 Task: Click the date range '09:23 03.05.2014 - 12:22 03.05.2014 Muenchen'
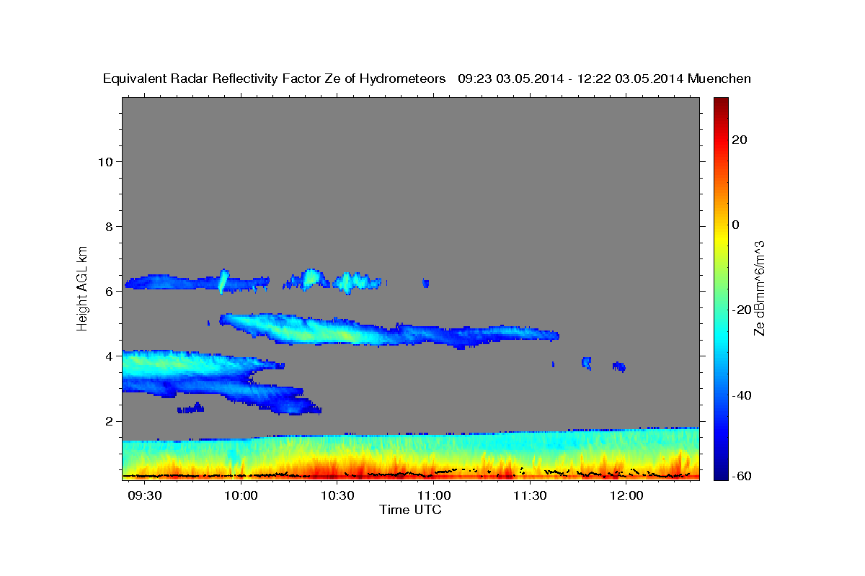[604, 78]
